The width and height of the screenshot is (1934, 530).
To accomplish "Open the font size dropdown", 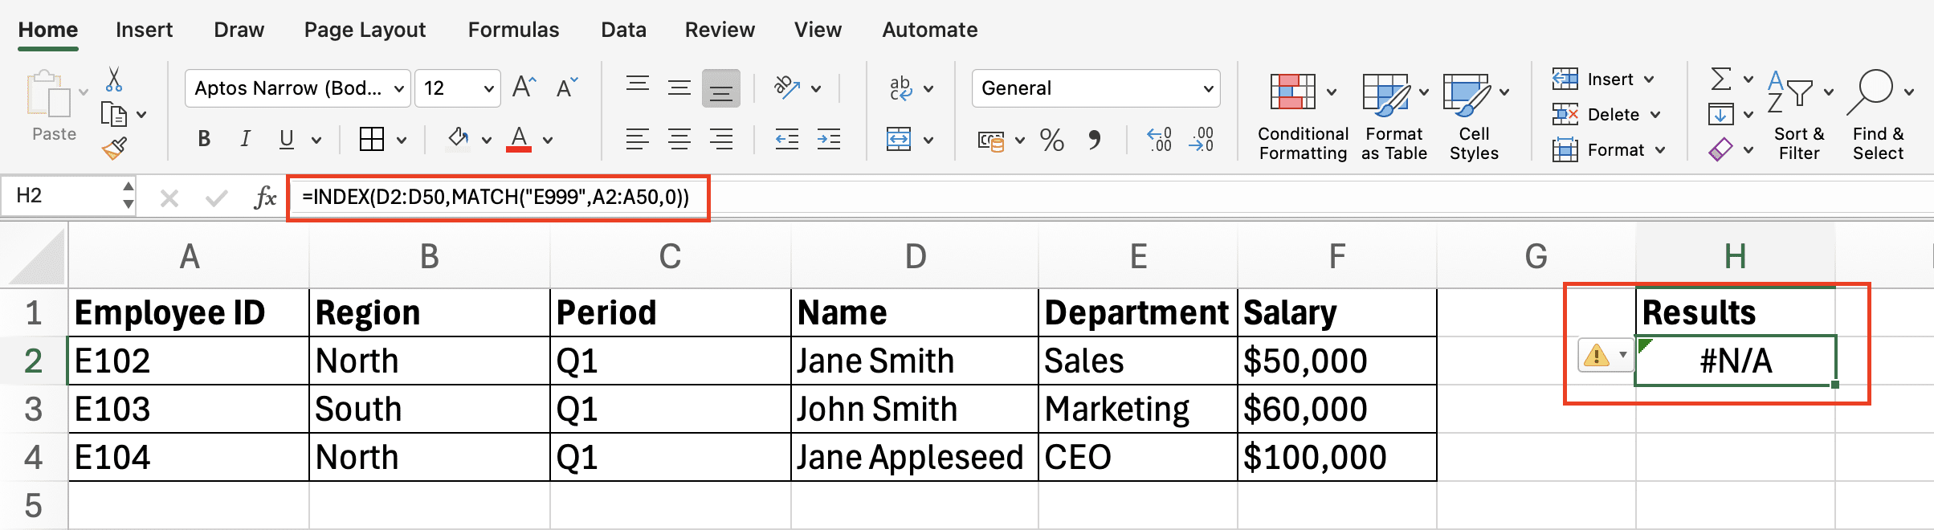I will pos(488,88).
